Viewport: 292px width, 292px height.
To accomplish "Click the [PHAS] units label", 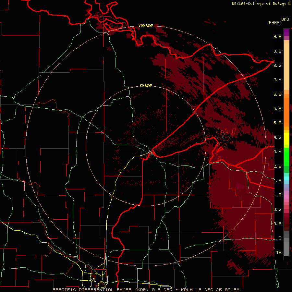I will point(274,22).
